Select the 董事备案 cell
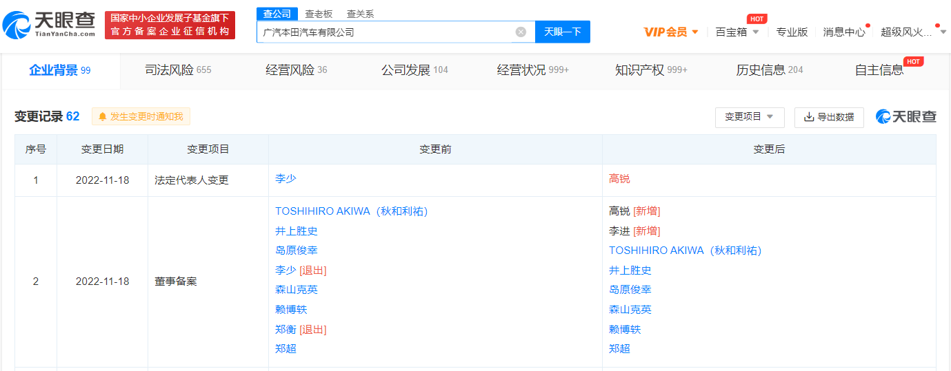The height and width of the screenshot is (371, 951). (208, 282)
